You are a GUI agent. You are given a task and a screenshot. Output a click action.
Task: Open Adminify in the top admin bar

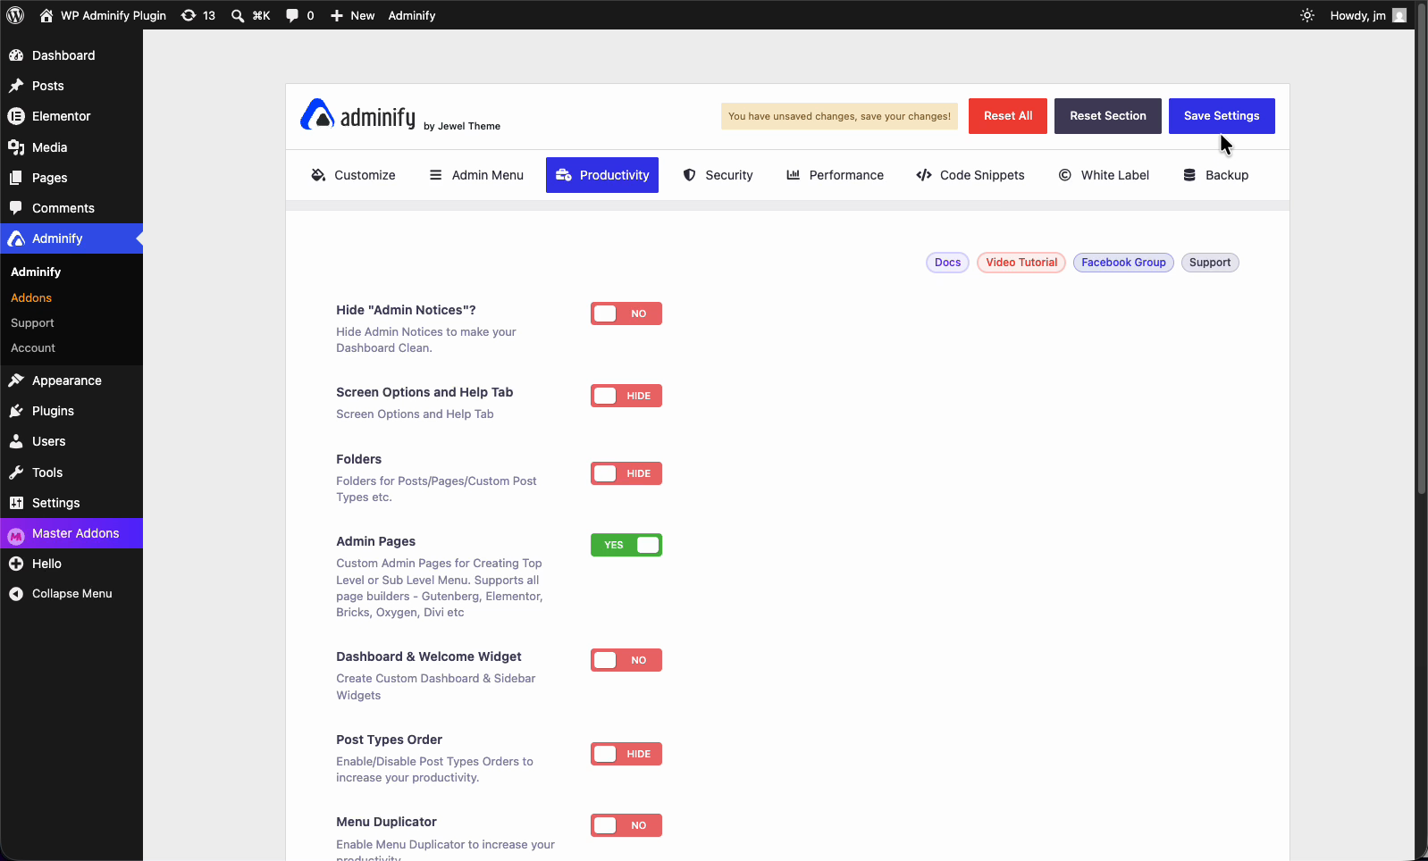click(412, 15)
